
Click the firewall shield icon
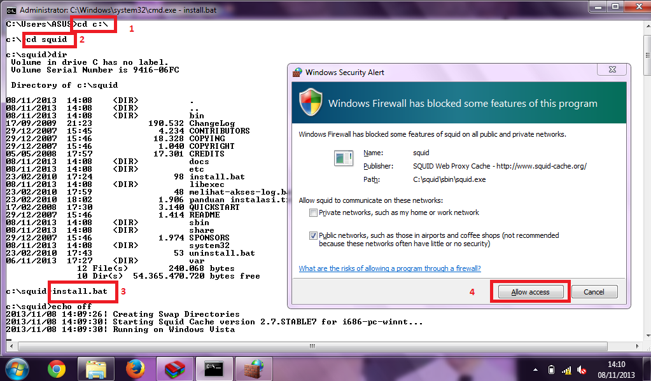[x=311, y=102]
